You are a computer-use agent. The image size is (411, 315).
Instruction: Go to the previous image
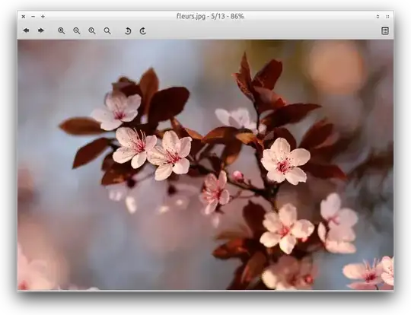pyautogui.click(x=26, y=30)
